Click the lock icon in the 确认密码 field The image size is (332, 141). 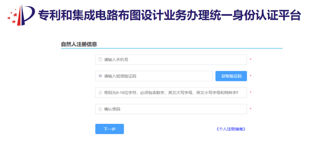coord(100,109)
